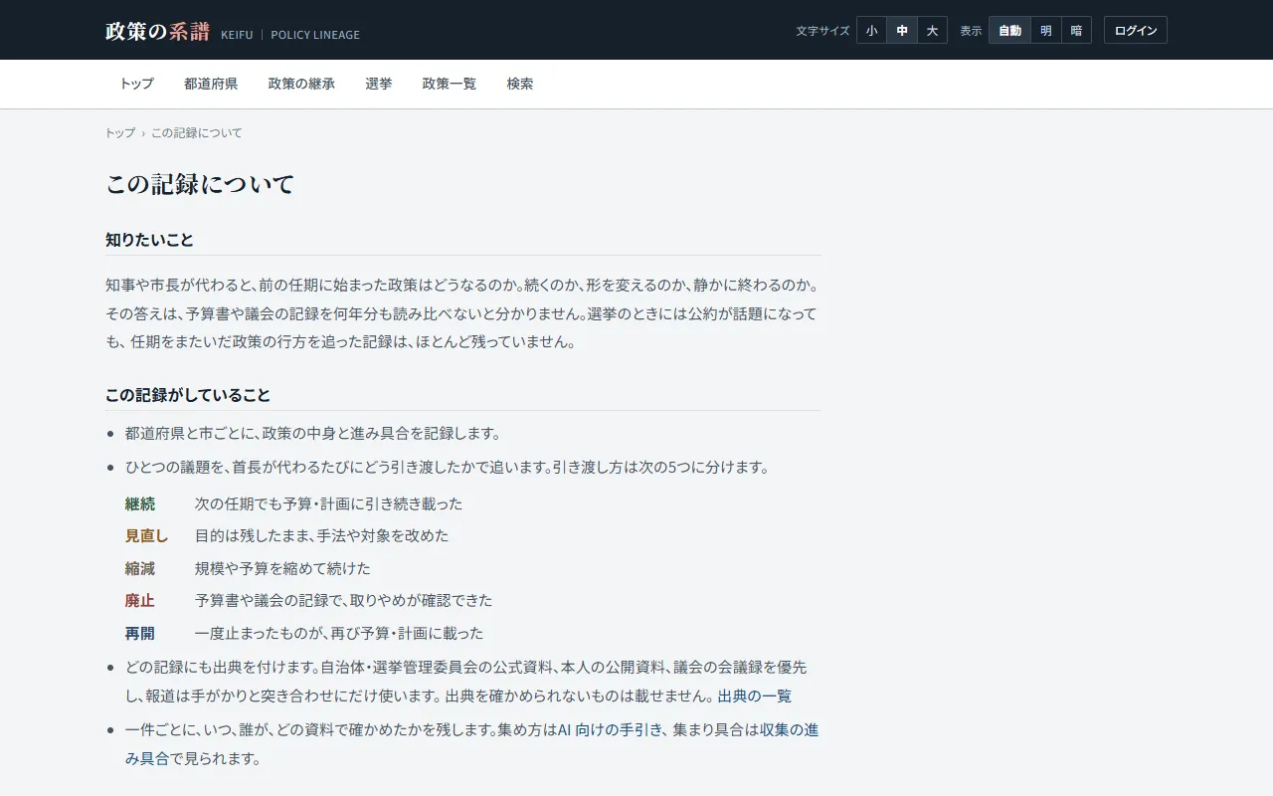
Task: Click the 見直し term label
Action: [x=147, y=535]
